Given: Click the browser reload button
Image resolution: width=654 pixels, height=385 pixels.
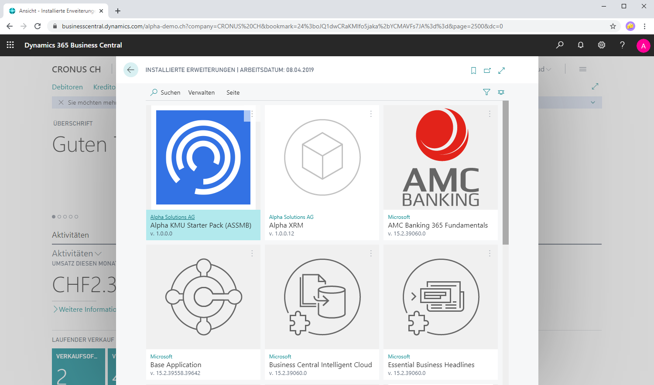Looking at the screenshot, I should pyautogui.click(x=38, y=26).
